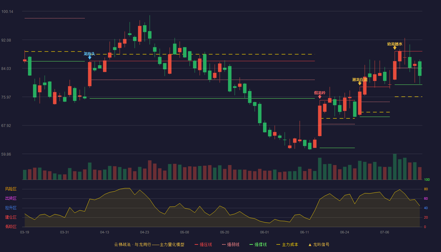Select the 出货区 zone label
441x252 pixels.
(11, 198)
